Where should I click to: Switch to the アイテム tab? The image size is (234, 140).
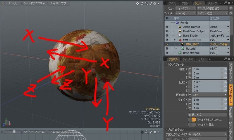(173, 3)
